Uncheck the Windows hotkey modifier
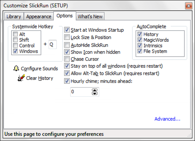The width and height of the screenshot is (195, 141). [15, 51]
